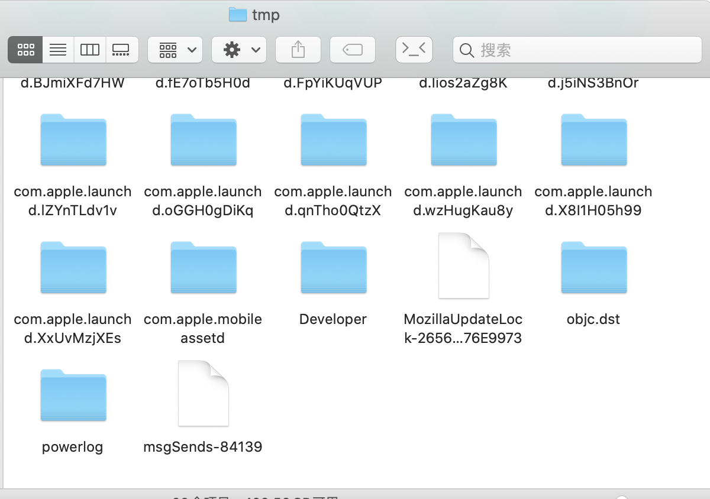Select the Developer folder
The width and height of the screenshot is (710, 499).
333,268
